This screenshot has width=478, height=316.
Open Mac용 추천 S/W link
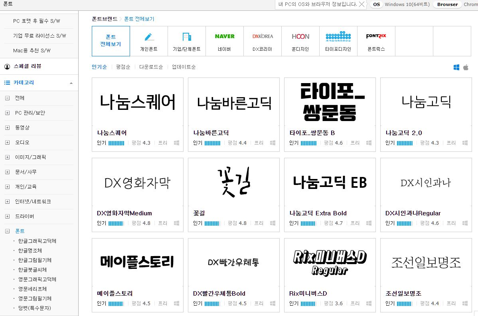click(32, 51)
